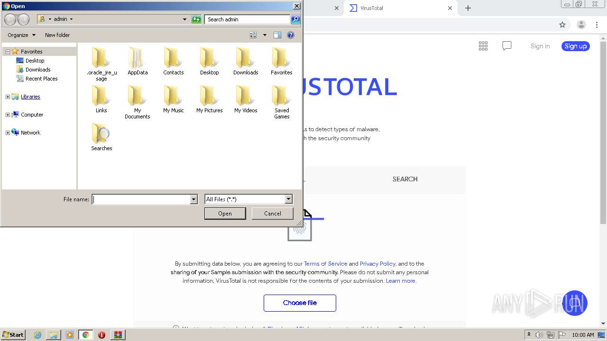The image size is (607, 341).
Task: Refresh the admin folder view
Action: (x=196, y=19)
